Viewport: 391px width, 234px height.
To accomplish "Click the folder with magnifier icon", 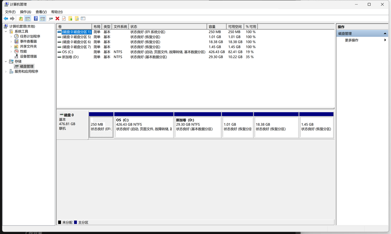I will coord(77,19).
